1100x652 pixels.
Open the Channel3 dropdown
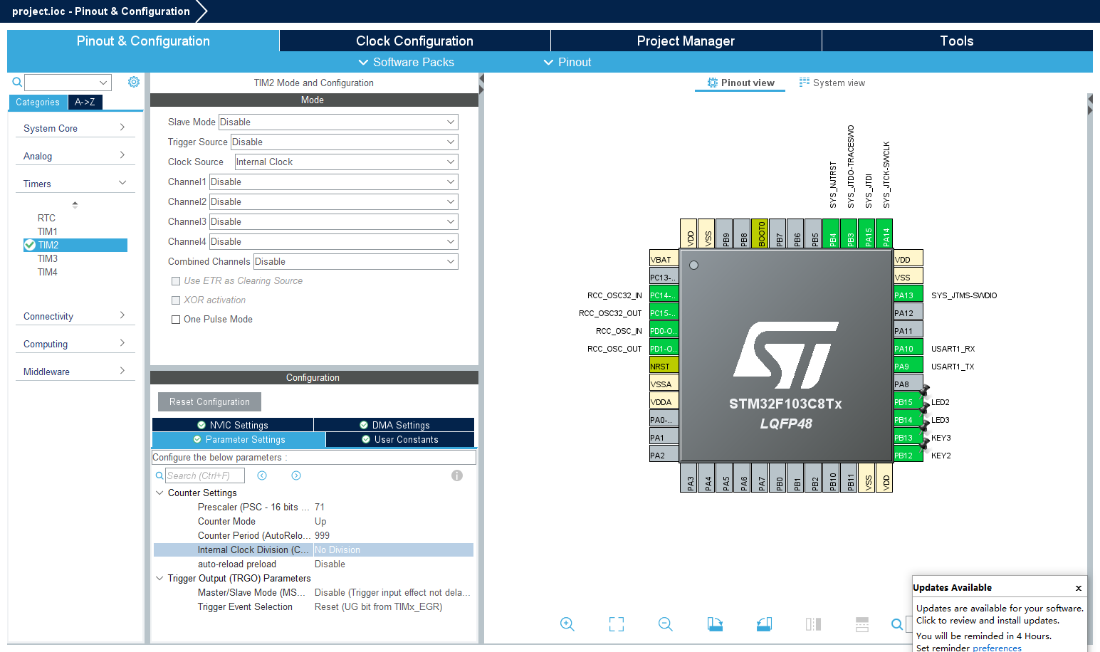click(x=334, y=221)
